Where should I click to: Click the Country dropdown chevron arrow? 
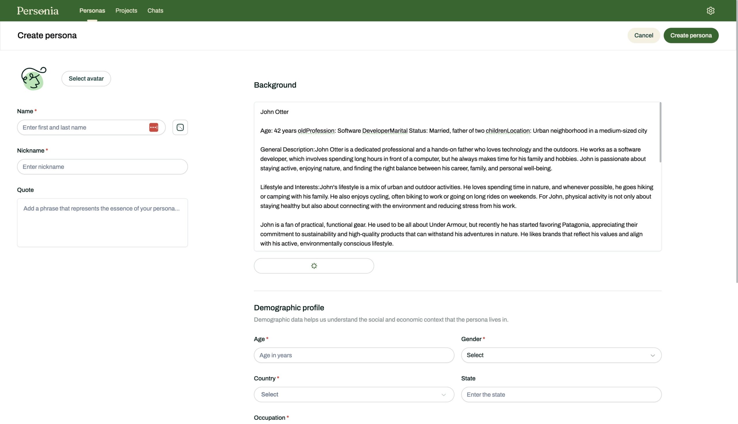click(x=443, y=395)
